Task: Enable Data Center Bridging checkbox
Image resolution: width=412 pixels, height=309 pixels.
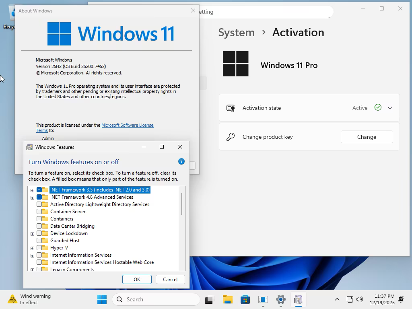Action: pos(39,226)
